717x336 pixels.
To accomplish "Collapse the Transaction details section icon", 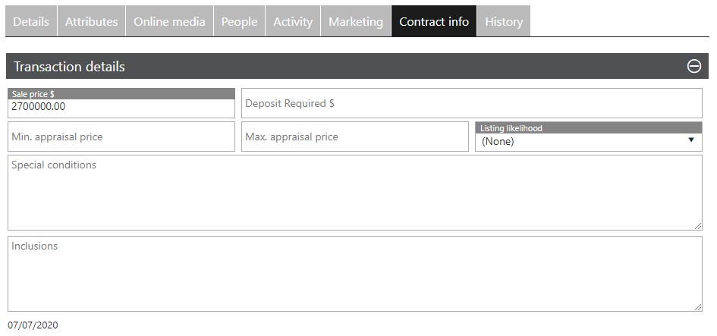I will (x=693, y=66).
